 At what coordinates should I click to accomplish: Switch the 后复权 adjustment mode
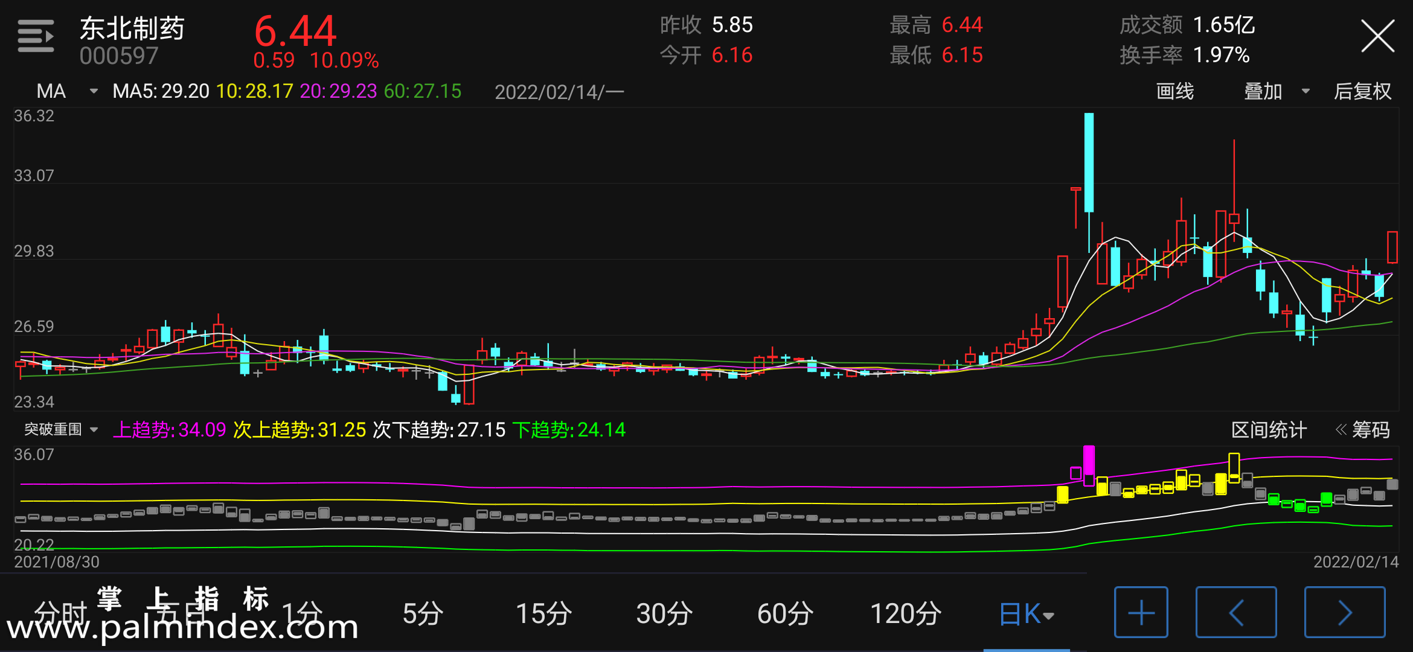(x=1363, y=91)
